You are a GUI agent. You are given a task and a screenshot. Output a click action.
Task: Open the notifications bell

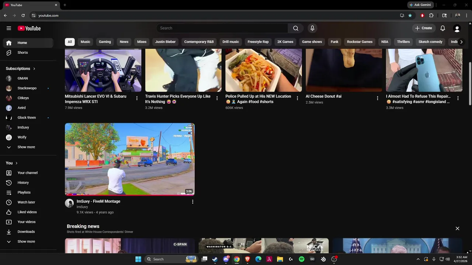(443, 28)
